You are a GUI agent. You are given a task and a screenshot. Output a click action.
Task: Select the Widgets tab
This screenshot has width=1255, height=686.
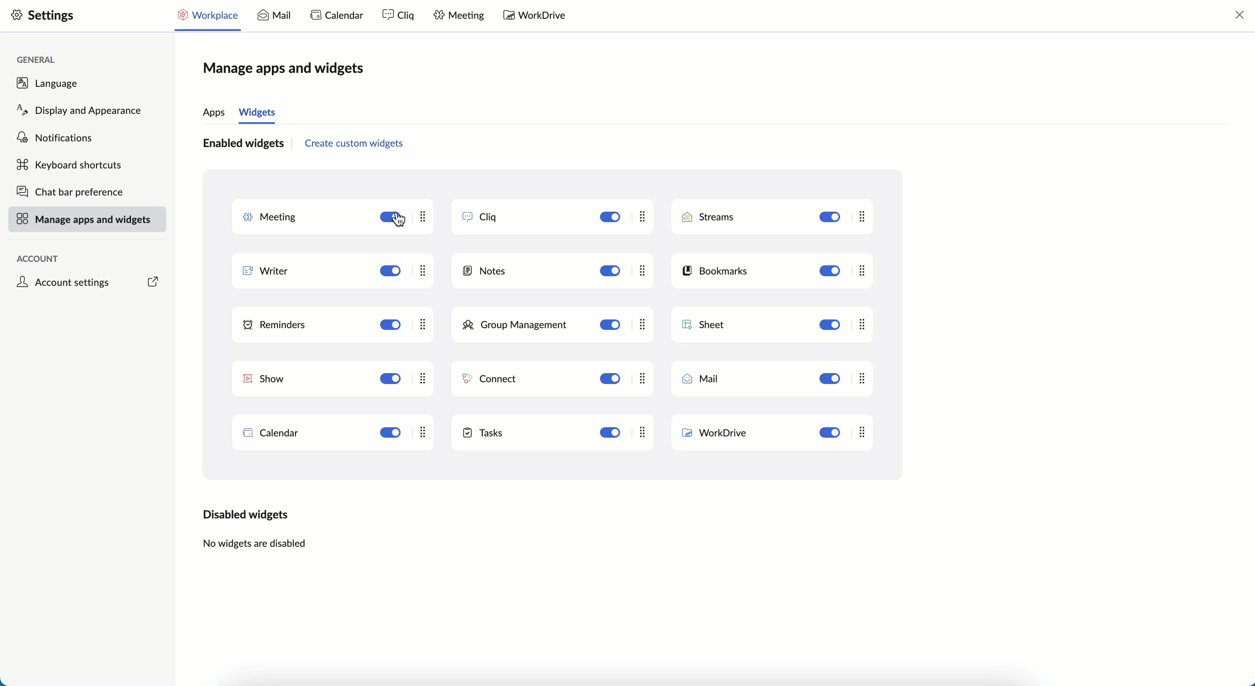[257, 113]
